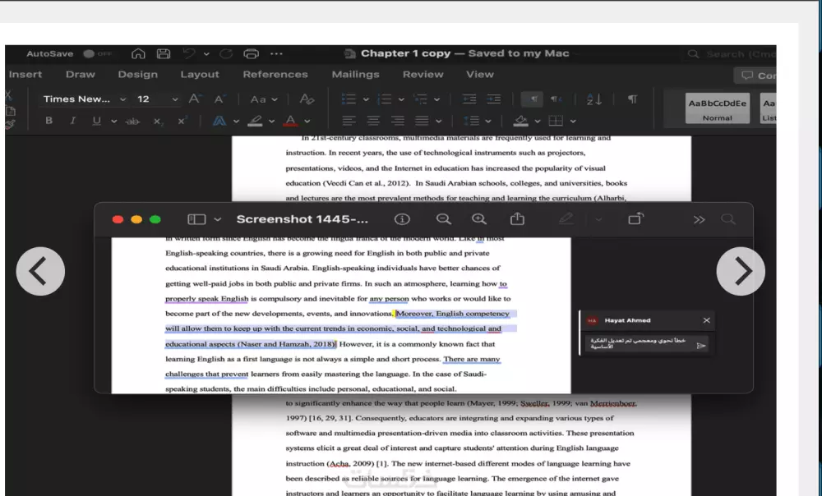Show image info in Preview

tap(402, 219)
